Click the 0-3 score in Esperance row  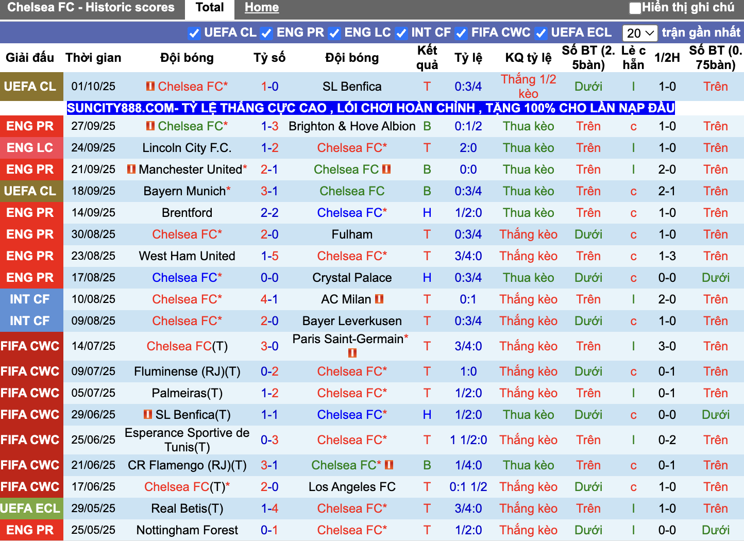[x=269, y=440]
